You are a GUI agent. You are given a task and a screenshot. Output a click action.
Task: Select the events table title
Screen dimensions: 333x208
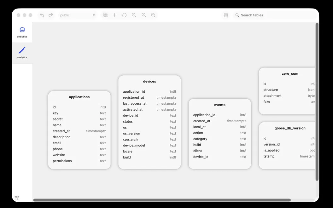pyautogui.click(x=220, y=105)
